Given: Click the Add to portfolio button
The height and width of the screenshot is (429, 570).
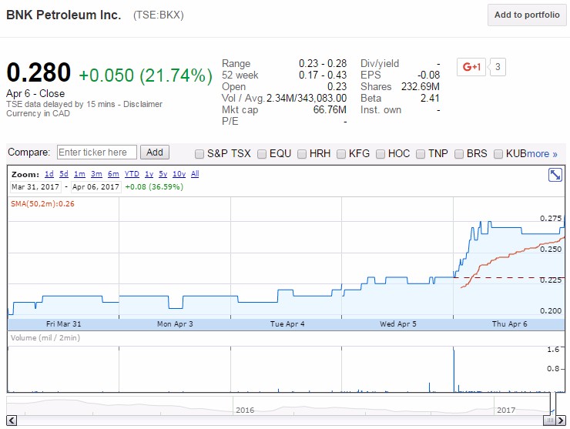Looking at the screenshot, I should [x=527, y=15].
